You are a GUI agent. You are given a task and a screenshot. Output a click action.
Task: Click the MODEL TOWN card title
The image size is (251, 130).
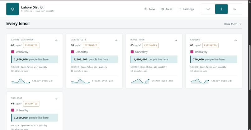[x=137, y=40]
